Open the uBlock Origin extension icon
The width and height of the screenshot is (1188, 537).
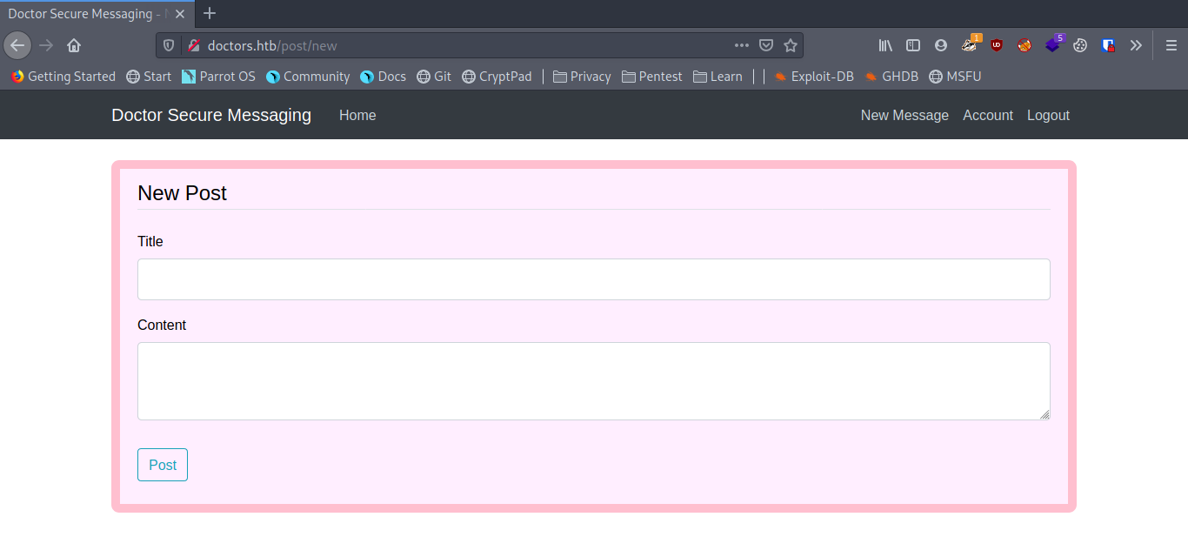coord(997,45)
